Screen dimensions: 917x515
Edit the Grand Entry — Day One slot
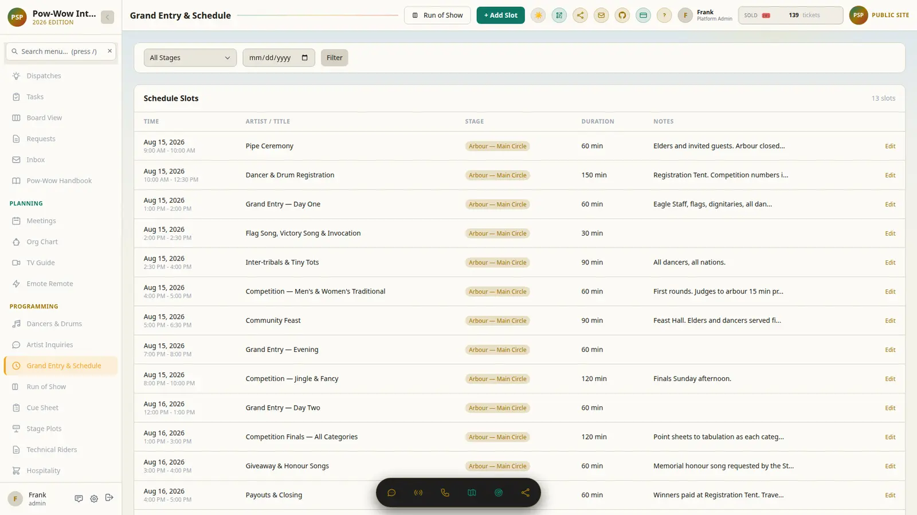pyautogui.click(x=889, y=204)
